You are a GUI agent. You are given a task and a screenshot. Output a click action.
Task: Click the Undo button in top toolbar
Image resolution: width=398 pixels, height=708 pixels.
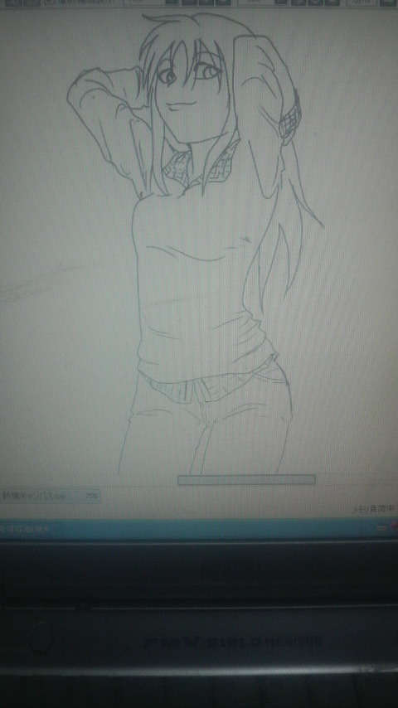(12, 2)
